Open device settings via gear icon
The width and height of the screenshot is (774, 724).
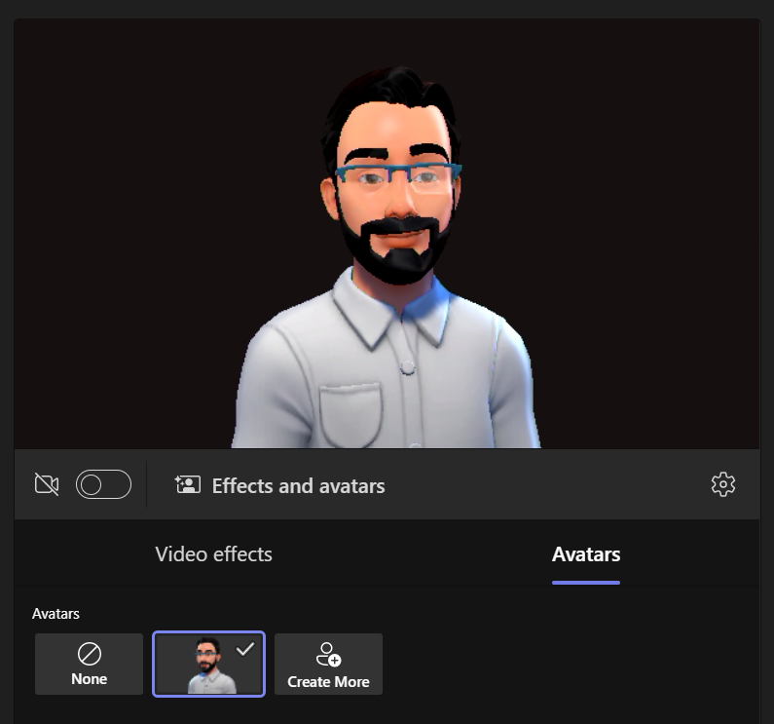pyautogui.click(x=722, y=484)
